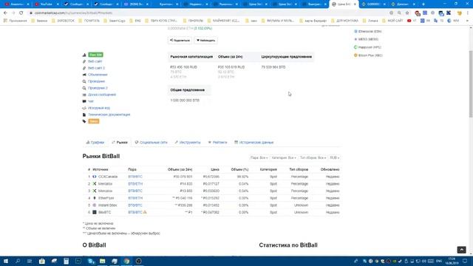Bookmark this page with star icon
473x266 pixels.
(x=407, y=13)
